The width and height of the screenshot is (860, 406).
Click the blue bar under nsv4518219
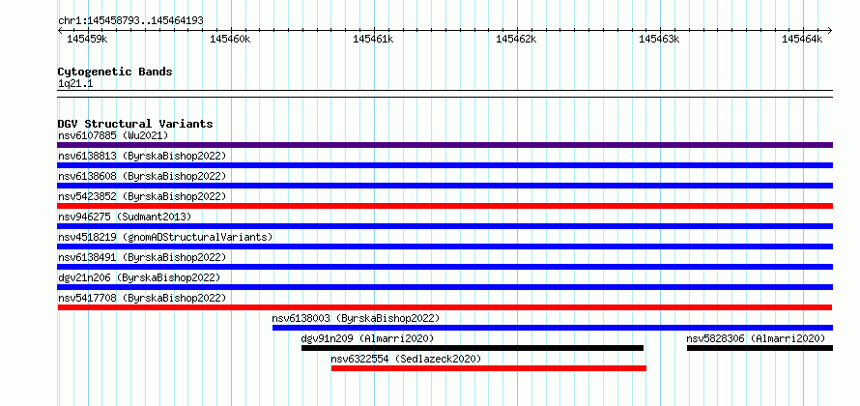(444, 246)
